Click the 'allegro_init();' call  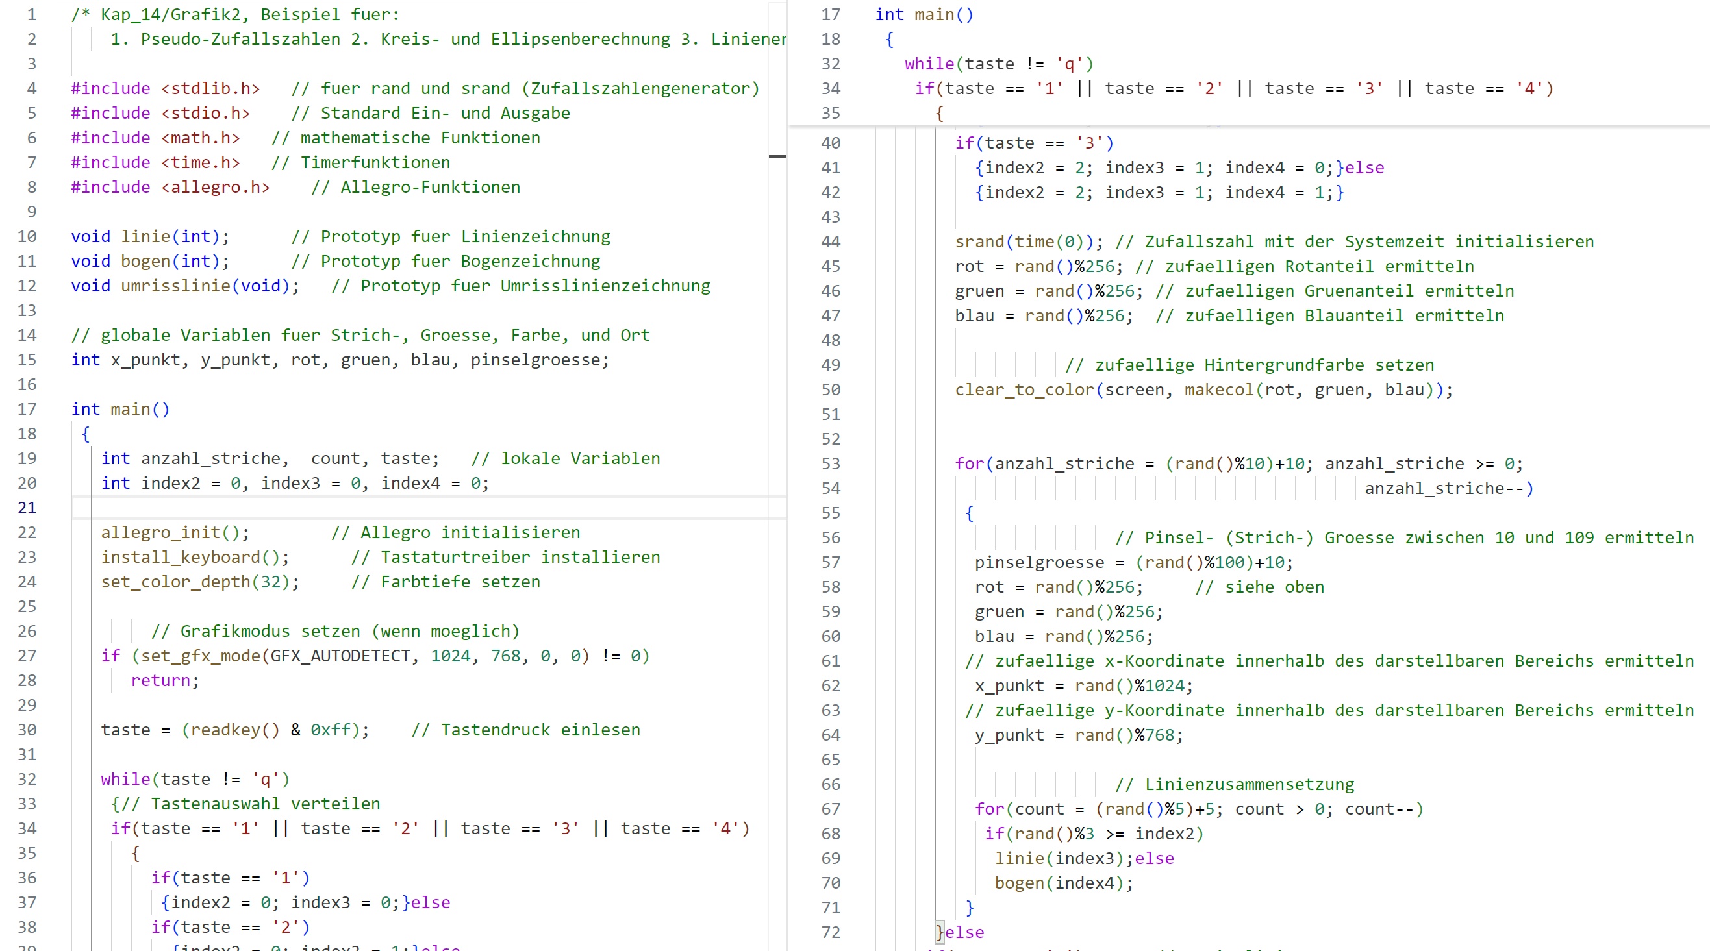175,532
